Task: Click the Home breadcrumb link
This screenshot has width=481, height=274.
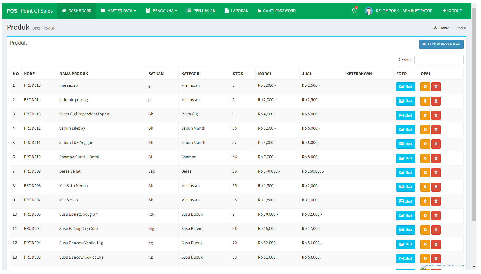Action: tap(444, 28)
